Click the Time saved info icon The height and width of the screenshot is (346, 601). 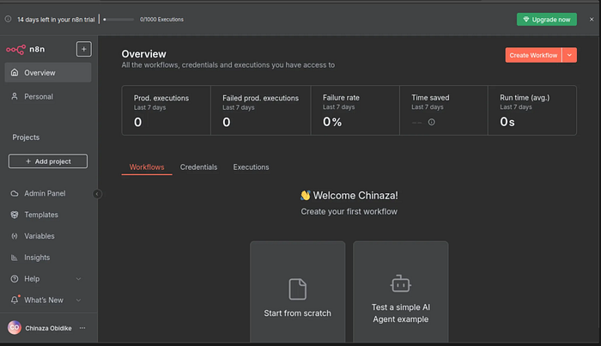coord(432,122)
